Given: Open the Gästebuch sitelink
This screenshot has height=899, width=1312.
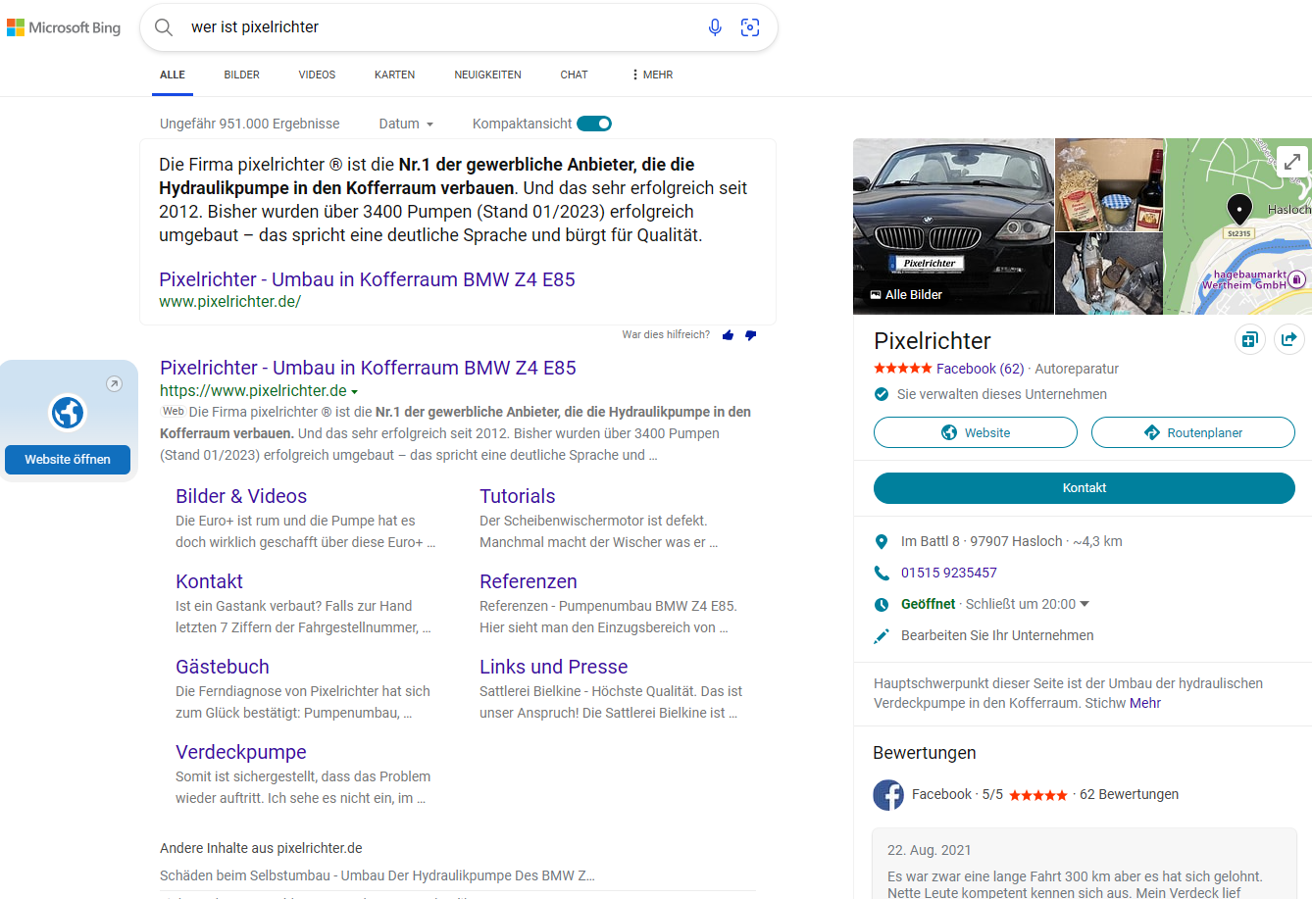Looking at the screenshot, I should 223,667.
